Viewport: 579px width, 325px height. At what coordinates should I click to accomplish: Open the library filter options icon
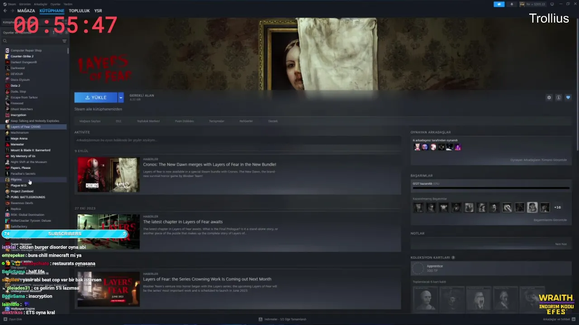tap(64, 41)
